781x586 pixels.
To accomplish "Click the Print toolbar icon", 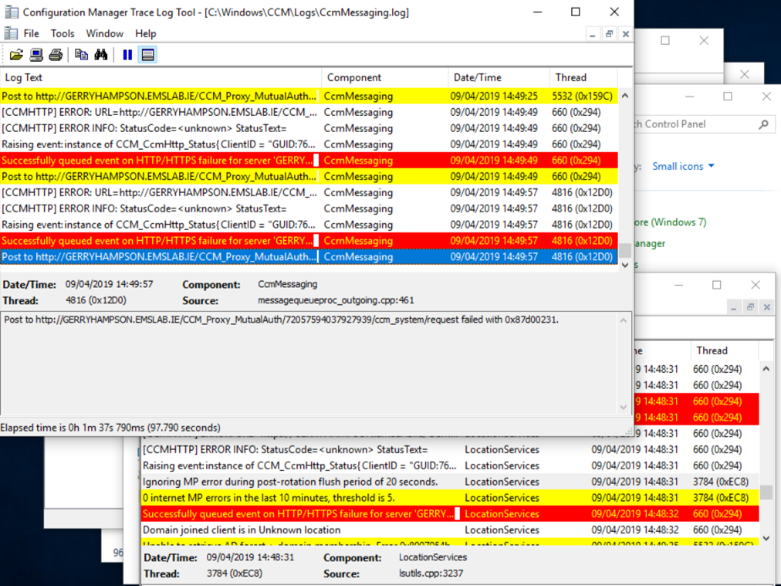I will click(x=55, y=55).
